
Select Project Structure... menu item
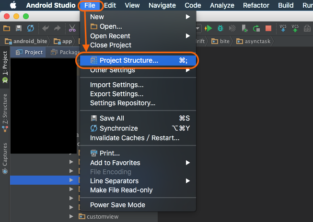click(138, 60)
